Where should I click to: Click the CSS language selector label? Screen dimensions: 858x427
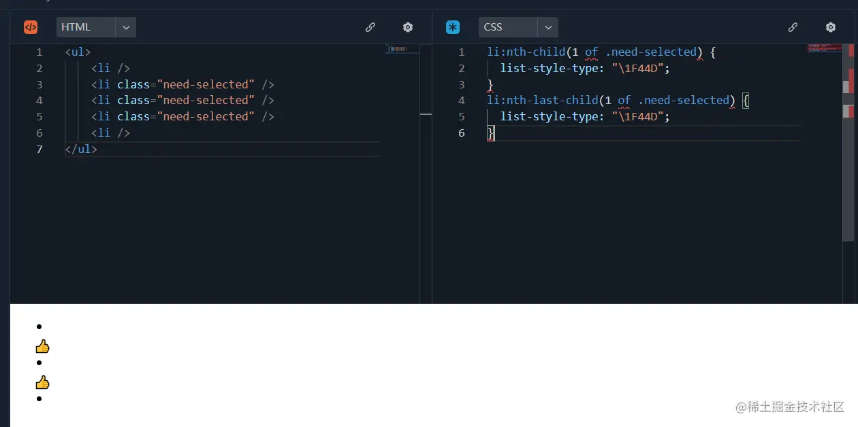click(x=508, y=27)
